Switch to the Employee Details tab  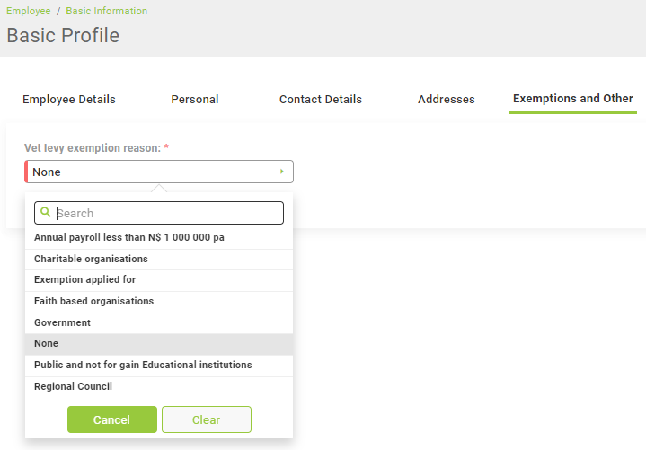69,100
